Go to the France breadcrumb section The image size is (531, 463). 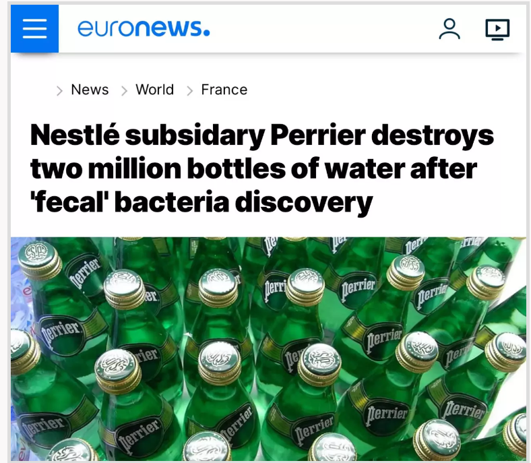(224, 90)
